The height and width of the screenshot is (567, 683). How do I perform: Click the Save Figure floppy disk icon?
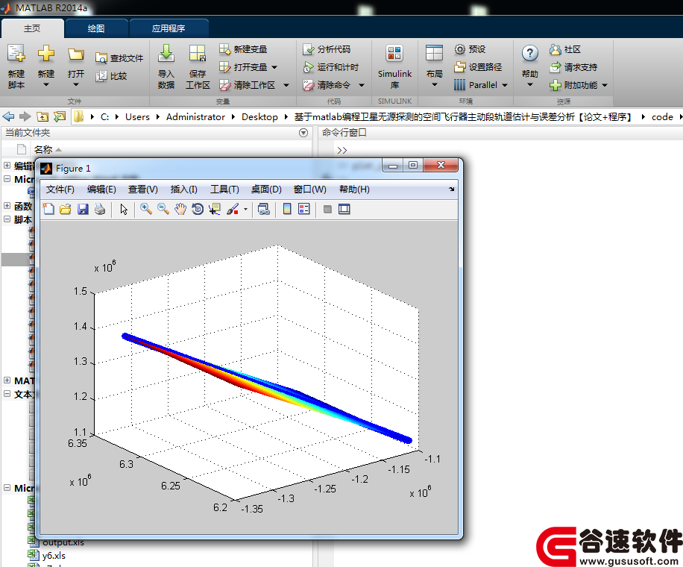click(x=83, y=209)
